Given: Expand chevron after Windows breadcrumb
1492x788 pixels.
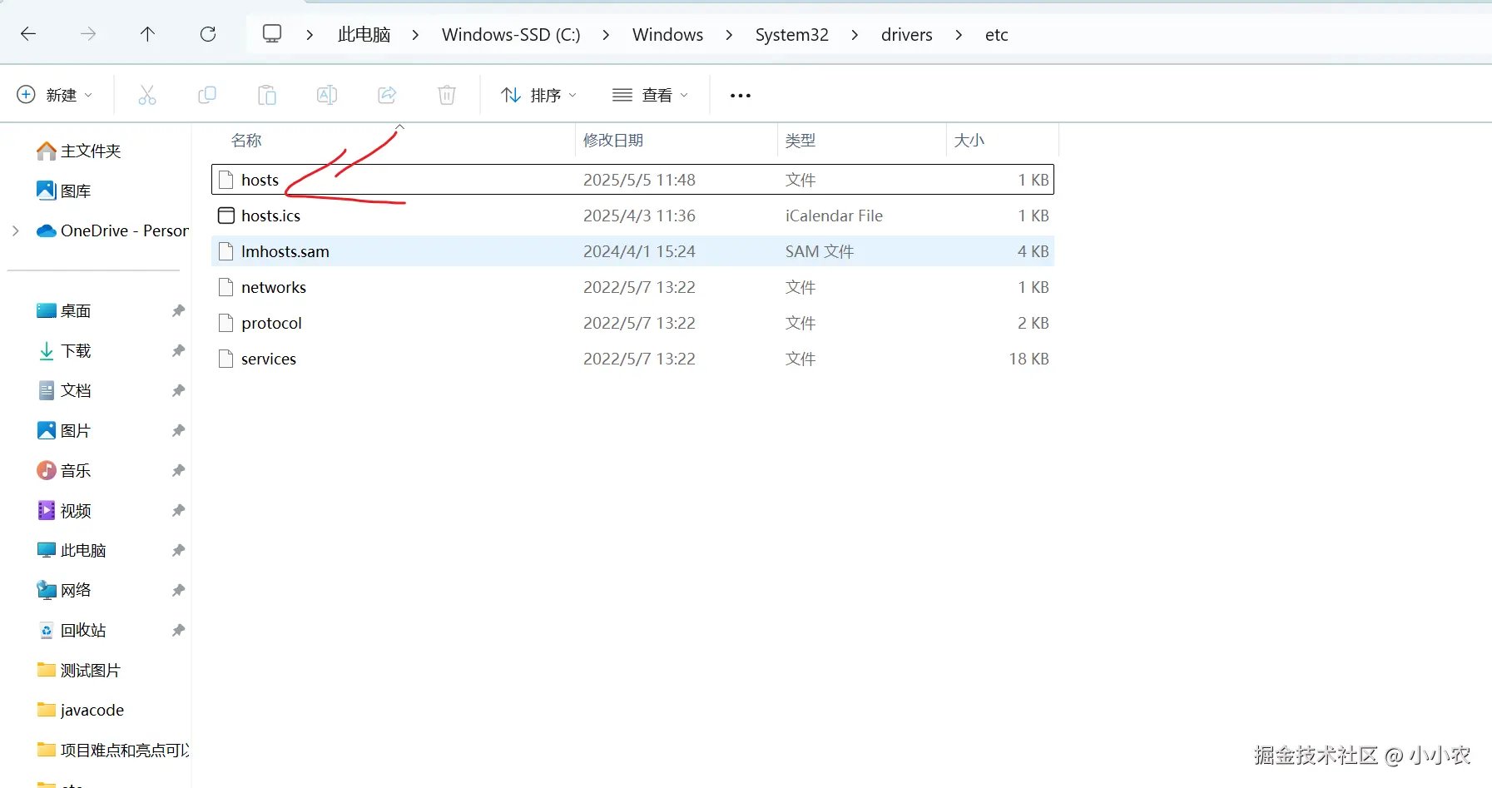Looking at the screenshot, I should (x=729, y=35).
